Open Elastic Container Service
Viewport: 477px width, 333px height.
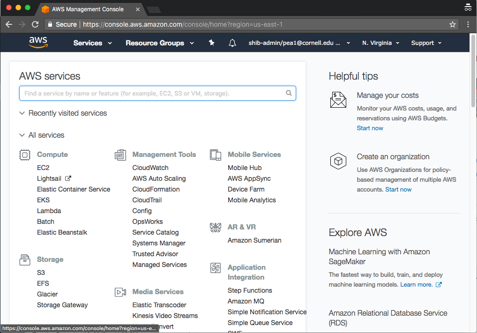(x=74, y=189)
